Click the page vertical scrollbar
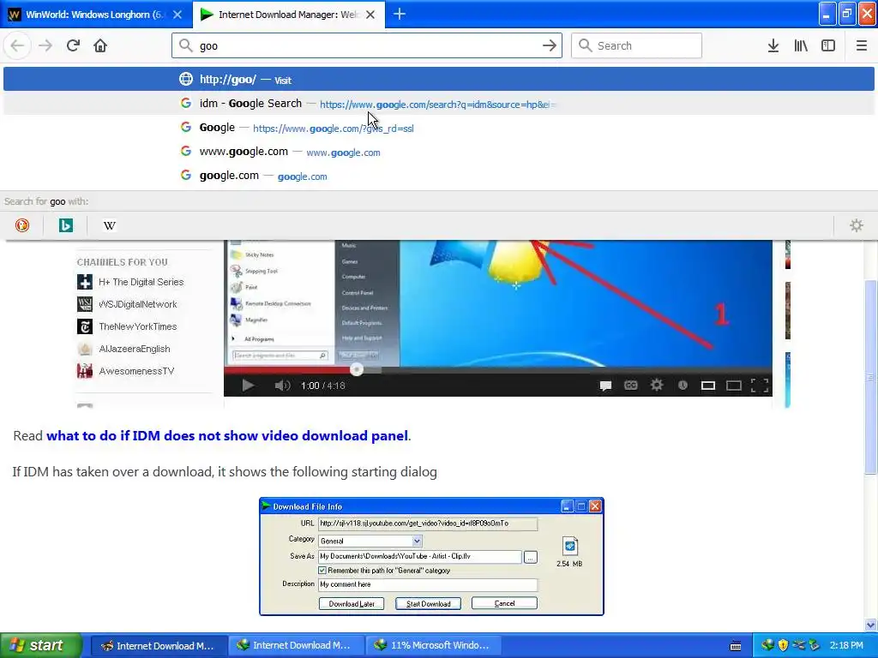The height and width of the screenshot is (658, 878). click(x=870, y=378)
